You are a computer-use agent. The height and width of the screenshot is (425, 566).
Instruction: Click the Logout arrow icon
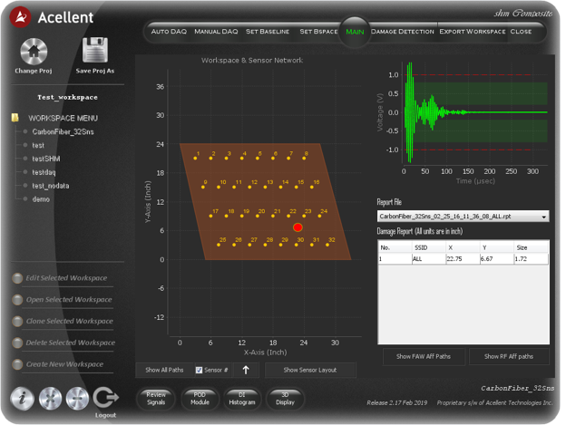(105, 398)
